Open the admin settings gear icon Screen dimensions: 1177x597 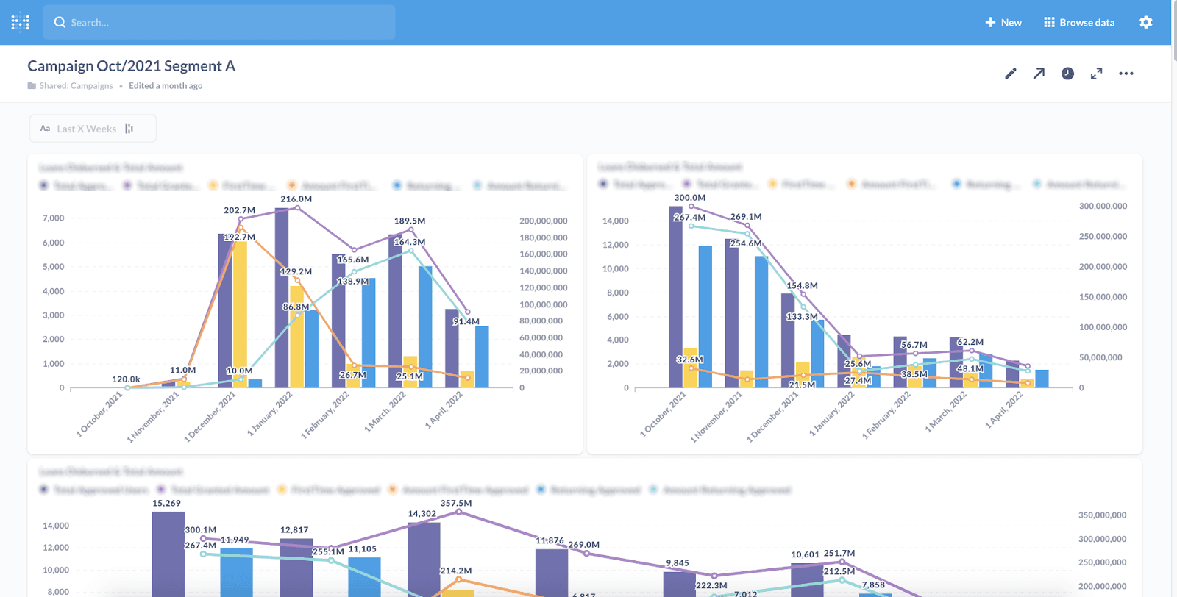pyautogui.click(x=1145, y=22)
